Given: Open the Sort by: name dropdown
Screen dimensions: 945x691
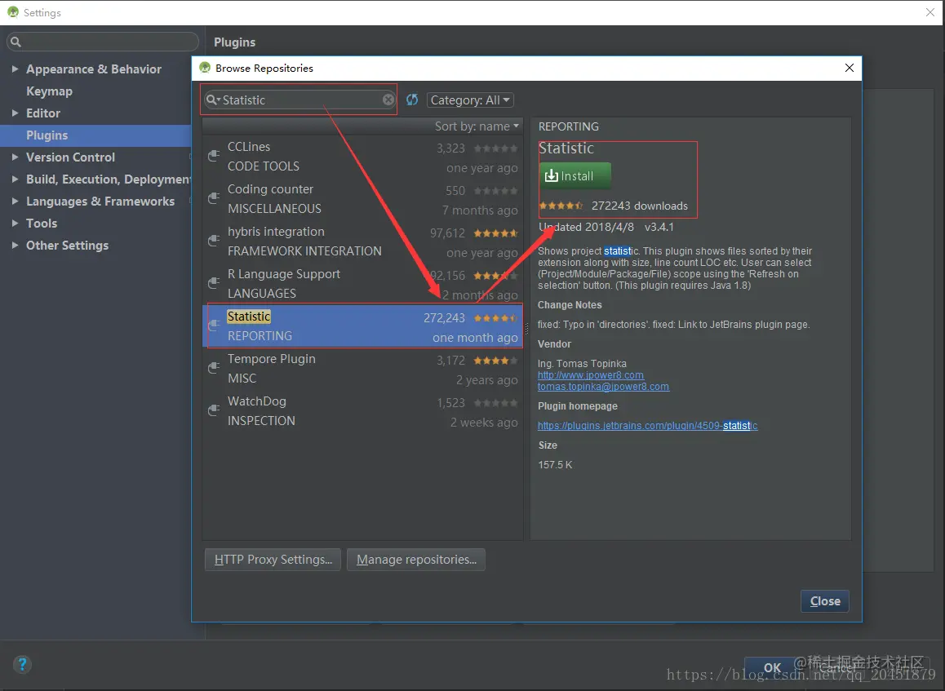Looking at the screenshot, I should [477, 126].
